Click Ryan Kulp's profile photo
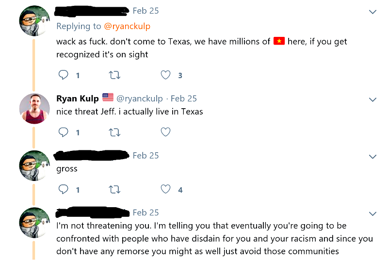The image size is (388, 262). coord(34,109)
